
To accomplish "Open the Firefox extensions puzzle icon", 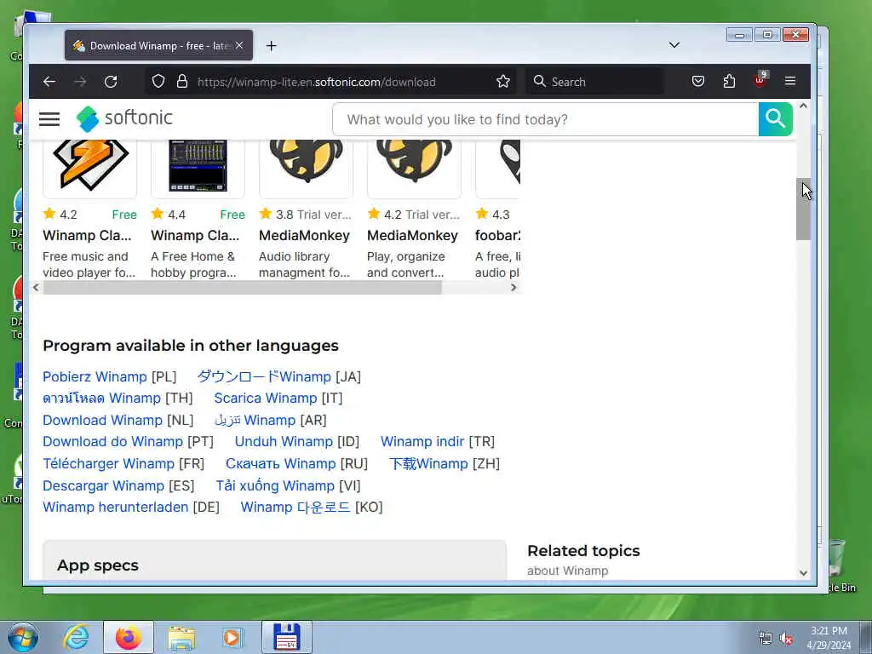I will (729, 82).
